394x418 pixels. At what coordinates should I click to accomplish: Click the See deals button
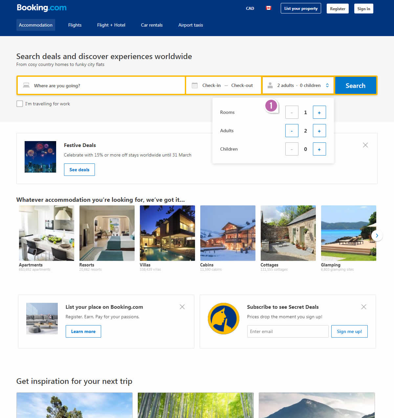tap(79, 170)
